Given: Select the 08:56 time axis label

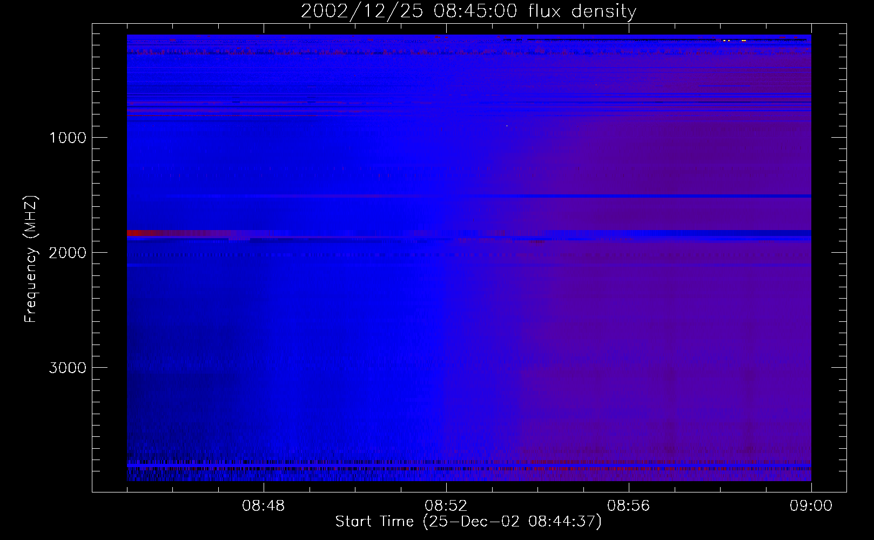Looking at the screenshot, I should click(x=629, y=506).
